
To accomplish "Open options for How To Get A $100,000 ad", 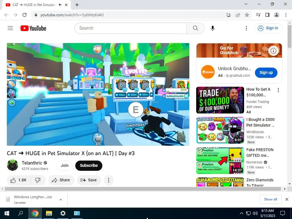I will 278,90.
